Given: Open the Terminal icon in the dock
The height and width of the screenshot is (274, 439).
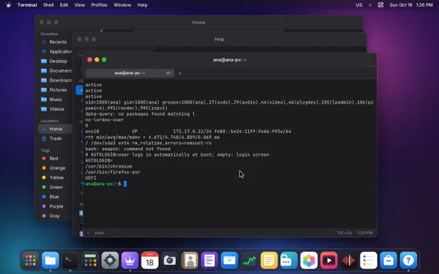Looking at the screenshot, I should 70,261.
